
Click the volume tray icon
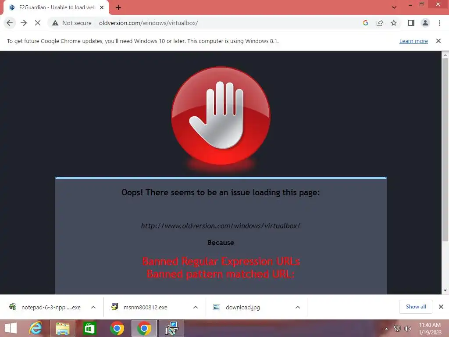tap(408, 329)
